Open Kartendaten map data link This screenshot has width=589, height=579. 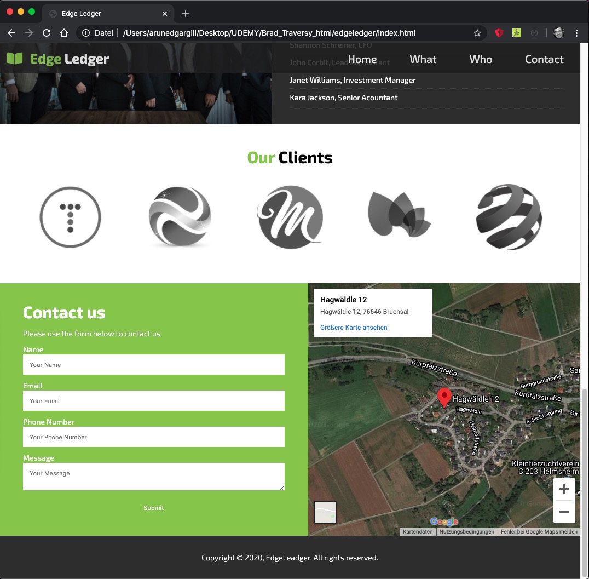coord(418,532)
